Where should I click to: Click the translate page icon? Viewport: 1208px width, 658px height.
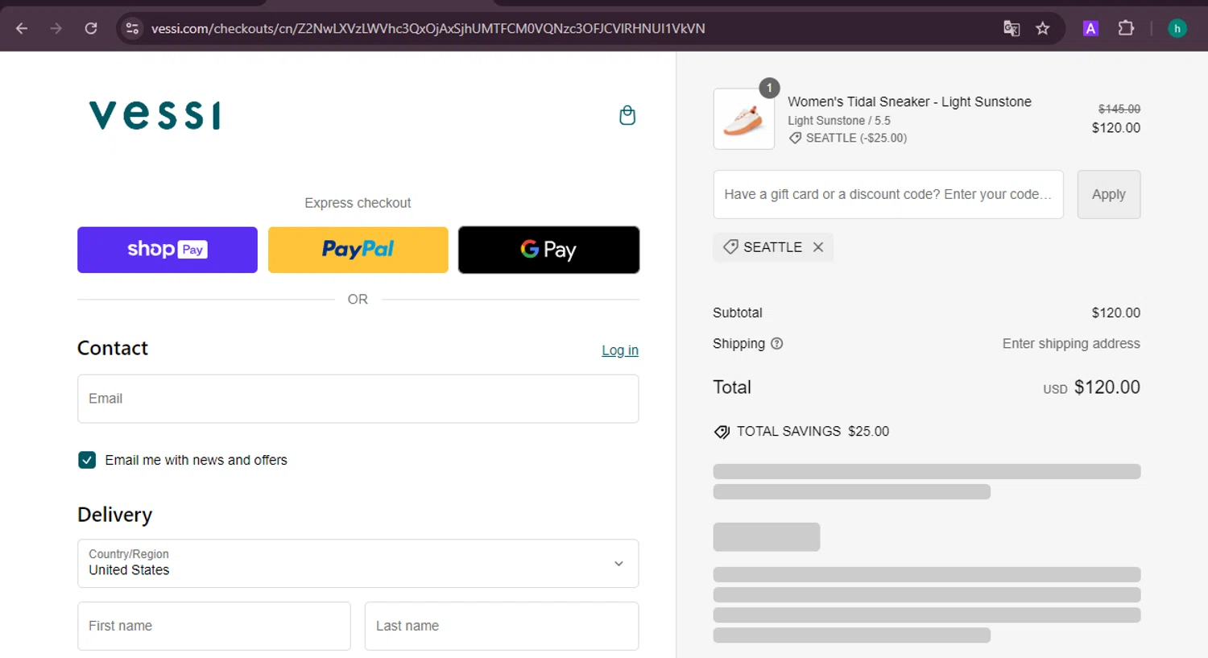(x=1011, y=28)
